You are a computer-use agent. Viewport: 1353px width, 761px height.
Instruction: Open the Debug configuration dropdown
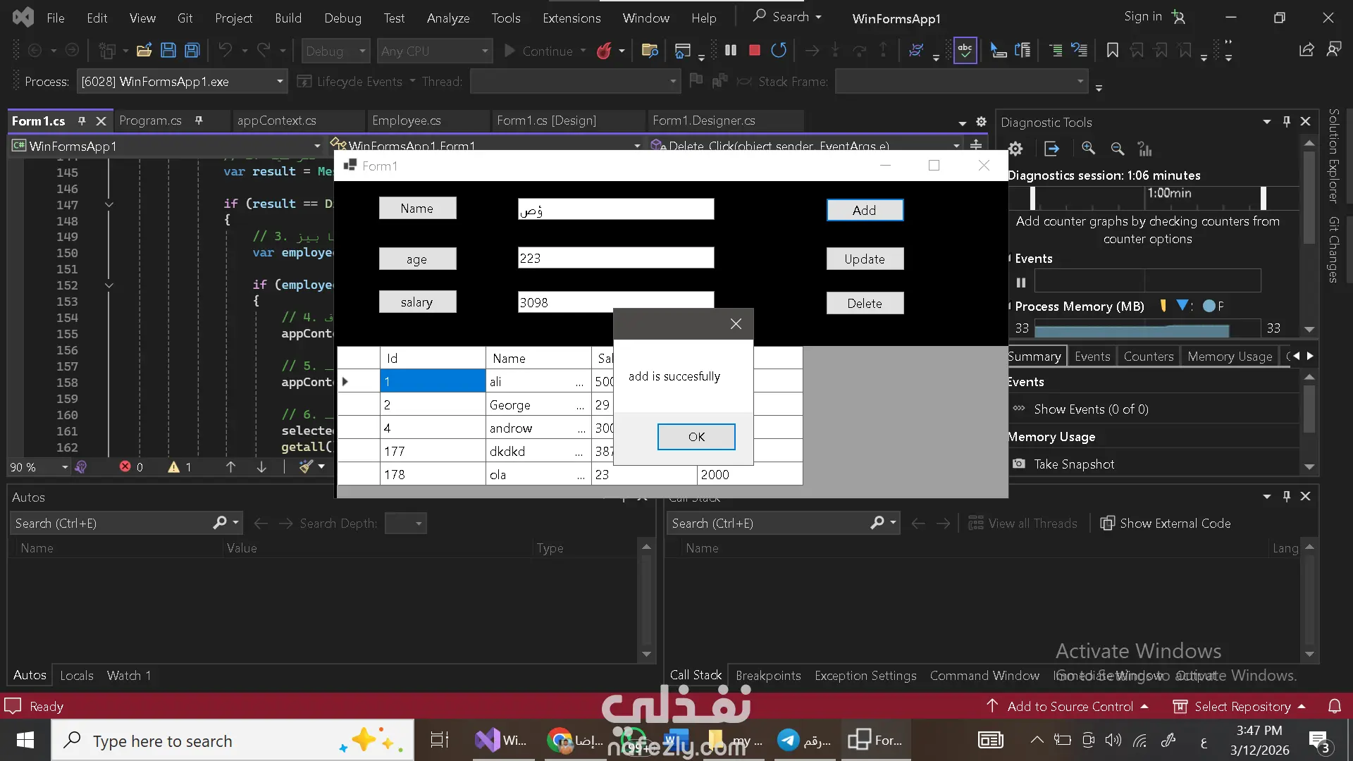click(362, 51)
